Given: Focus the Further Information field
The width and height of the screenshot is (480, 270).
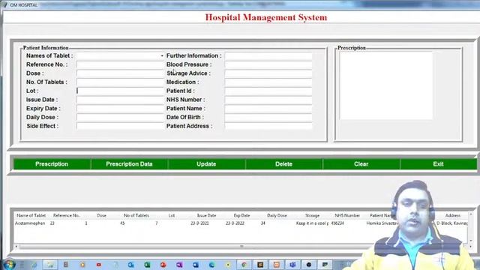Looking at the screenshot, I should point(268,55).
